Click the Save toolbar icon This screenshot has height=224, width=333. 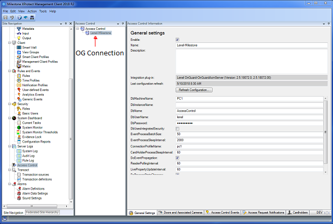pos(6,17)
